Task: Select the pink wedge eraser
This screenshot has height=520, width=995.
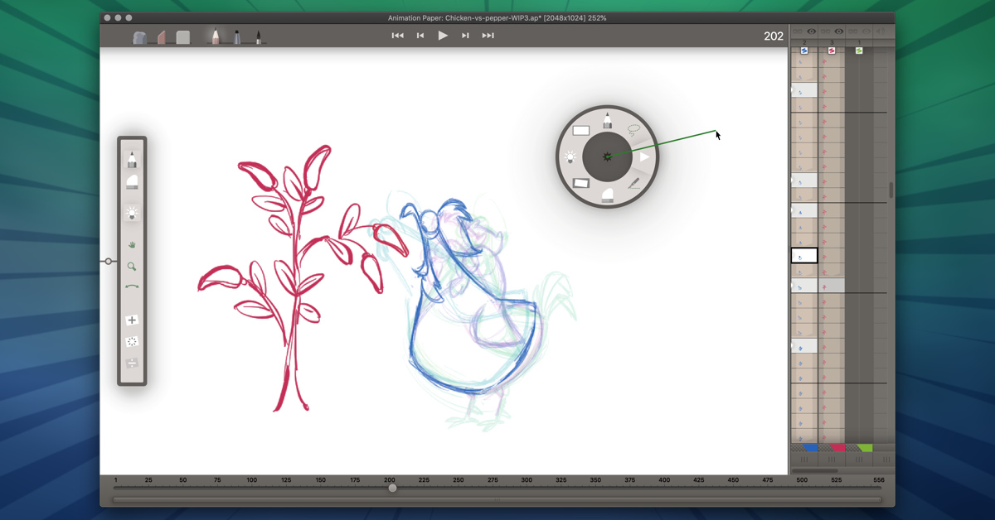Action: (x=162, y=37)
